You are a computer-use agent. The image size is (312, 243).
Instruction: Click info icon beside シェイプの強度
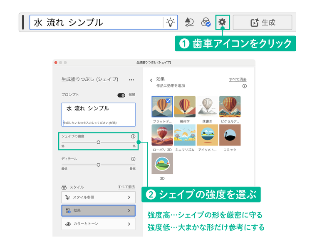point(133,136)
